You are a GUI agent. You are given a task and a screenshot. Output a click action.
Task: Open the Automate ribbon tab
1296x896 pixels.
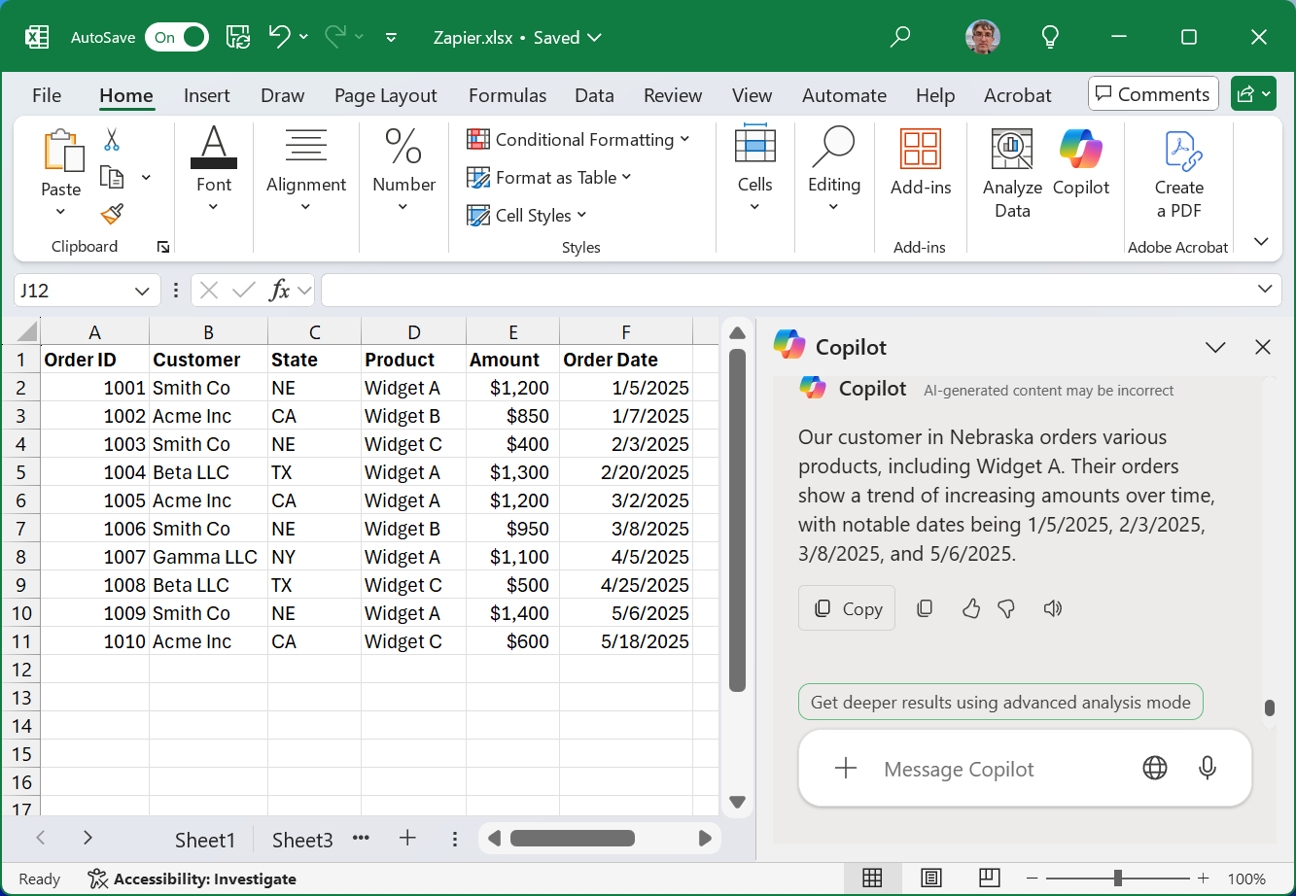tap(844, 95)
